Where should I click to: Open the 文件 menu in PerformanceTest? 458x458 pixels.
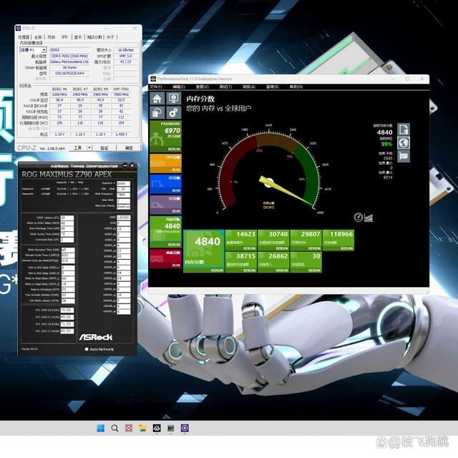tap(156, 85)
